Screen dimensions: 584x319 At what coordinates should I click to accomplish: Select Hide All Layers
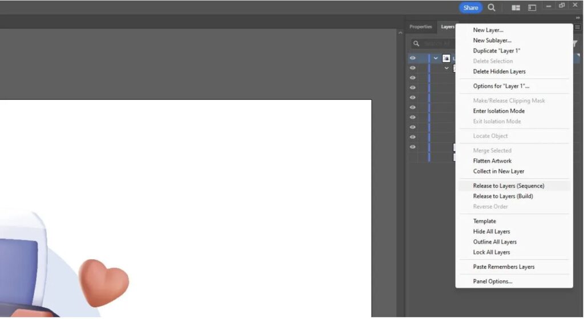[x=491, y=232]
